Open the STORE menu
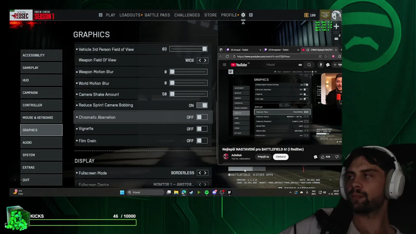Screen dimensions: 416x234 [211, 15]
